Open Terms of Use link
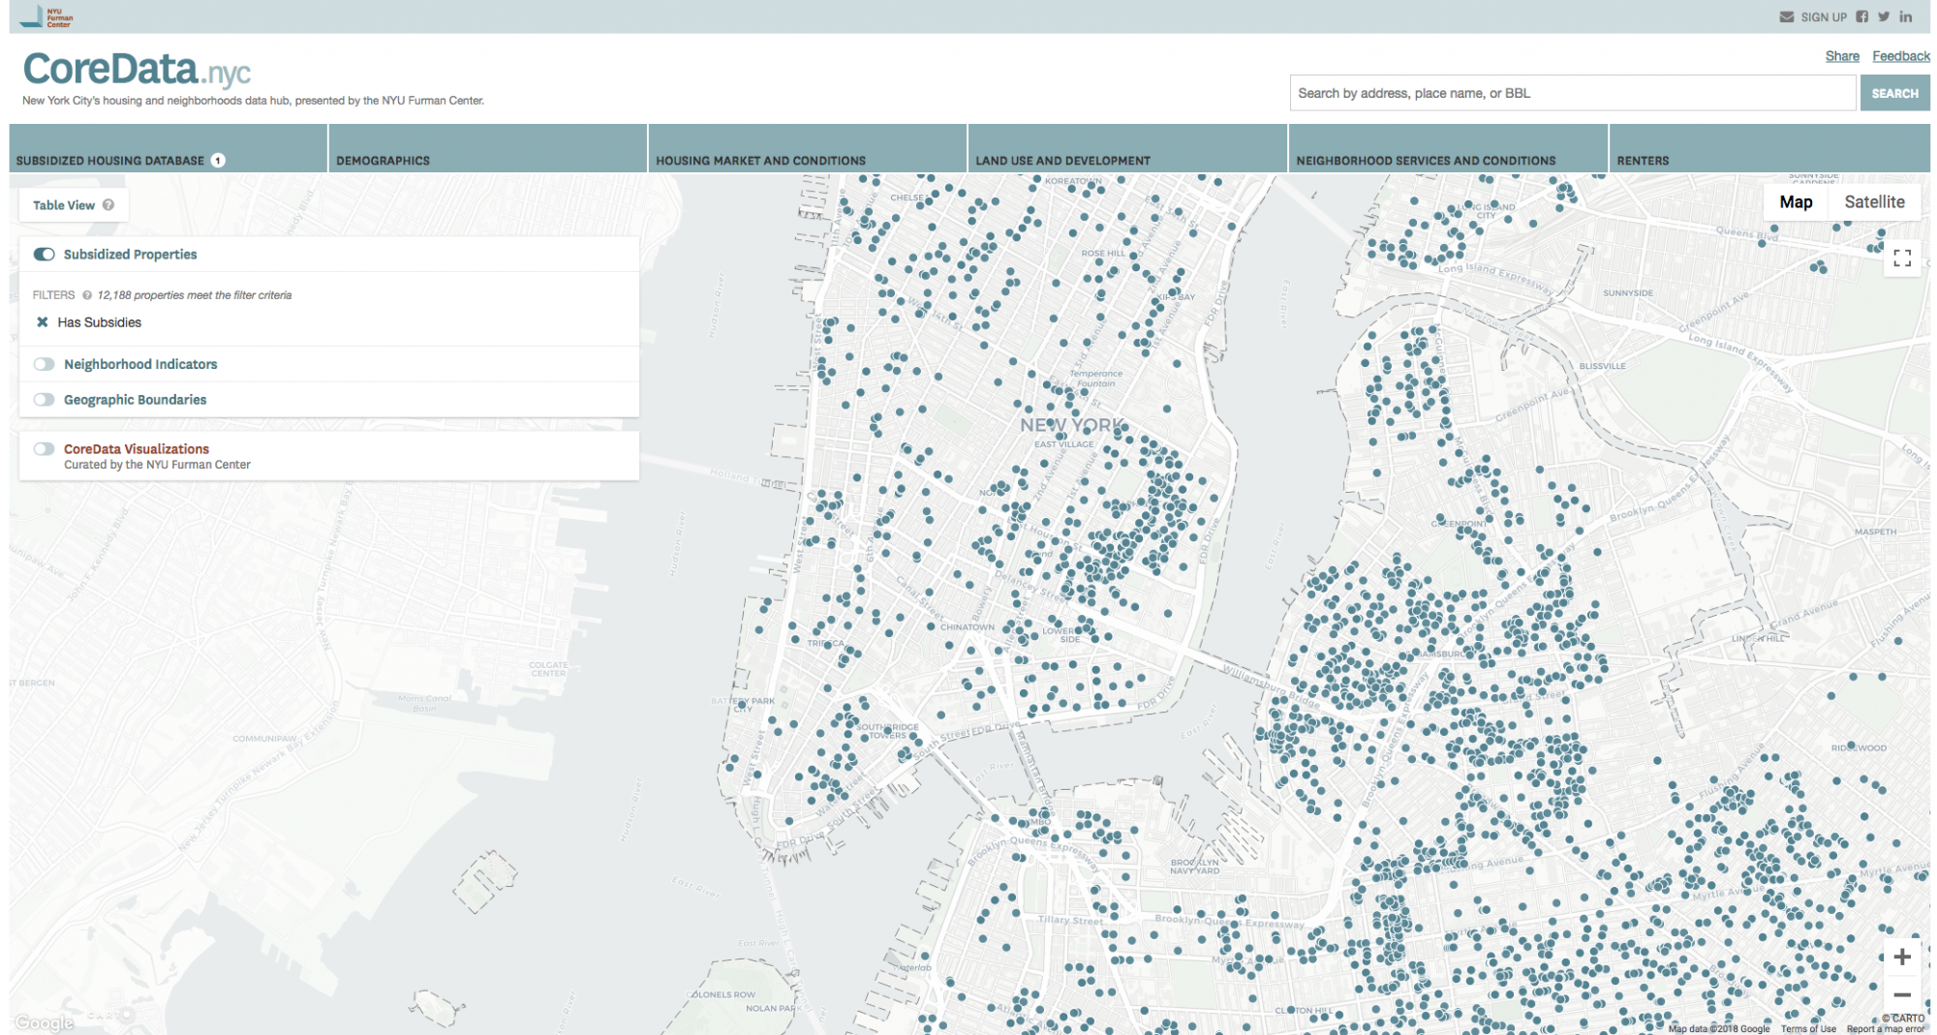The image size is (1937, 1035). pos(1808,1029)
